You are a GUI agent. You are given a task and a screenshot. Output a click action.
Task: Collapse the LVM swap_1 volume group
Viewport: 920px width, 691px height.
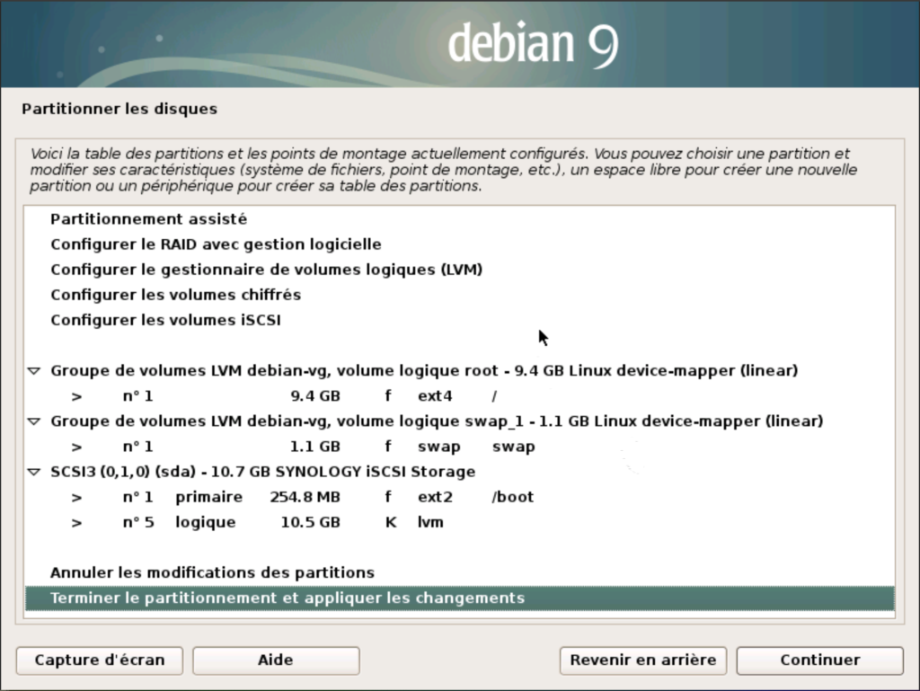point(34,421)
